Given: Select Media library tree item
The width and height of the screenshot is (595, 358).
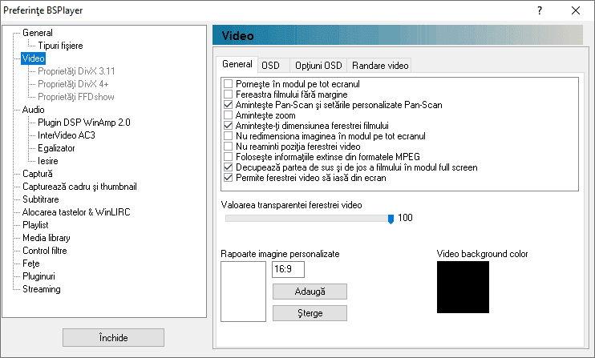Looking at the screenshot, I should 47,238.
